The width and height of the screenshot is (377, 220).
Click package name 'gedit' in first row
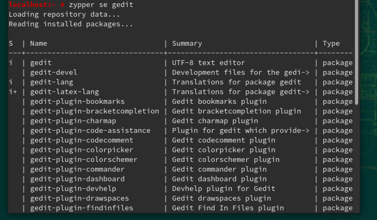pos(41,63)
